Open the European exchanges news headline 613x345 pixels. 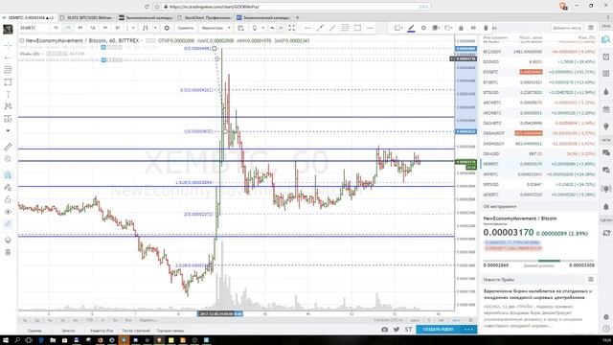537,294
